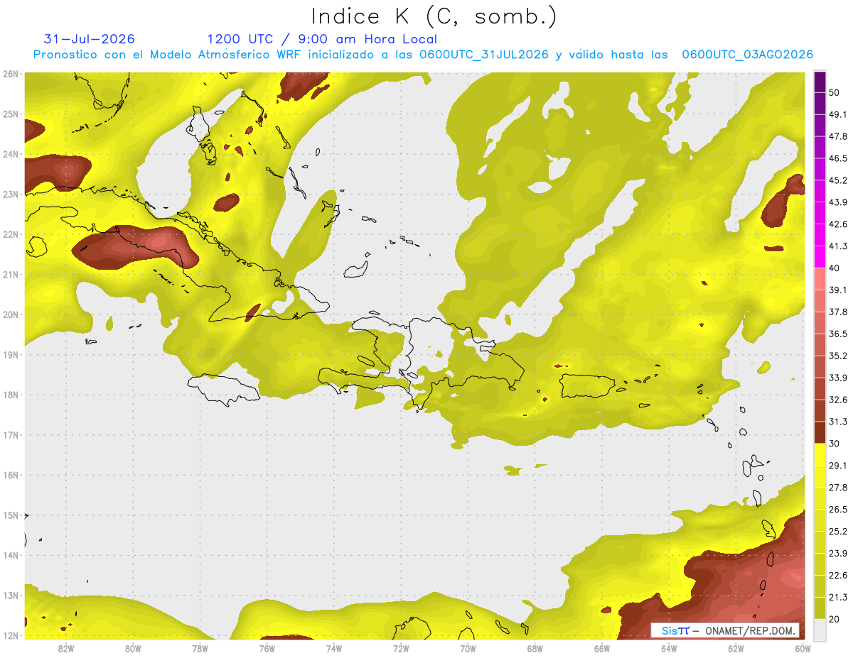Click colorbar label "31.3"
The width and height of the screenshot is (853, 658).
pos(838,422)
